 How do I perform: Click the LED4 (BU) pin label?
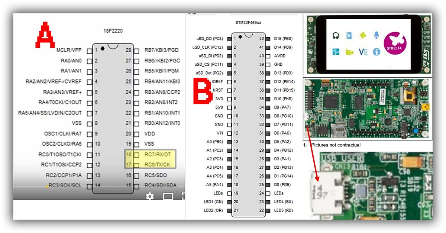[284, 202]
